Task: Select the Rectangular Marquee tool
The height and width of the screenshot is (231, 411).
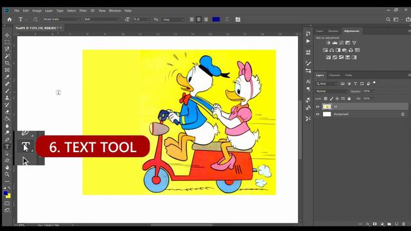Action: point(7,42)
